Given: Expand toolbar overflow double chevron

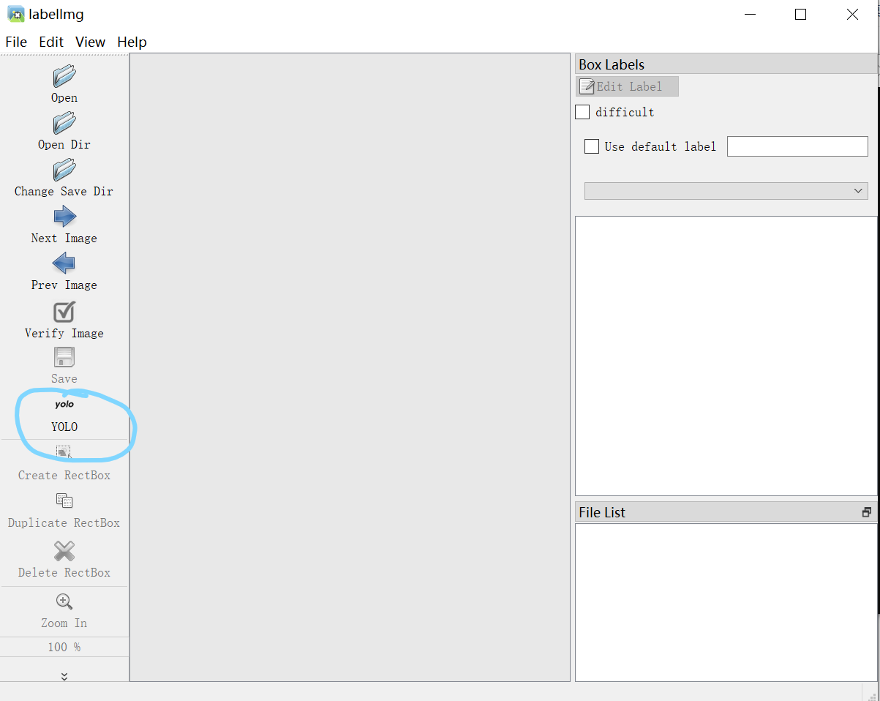Looking at the screenshot, I should pyautogui.click(x=64, y=676).
